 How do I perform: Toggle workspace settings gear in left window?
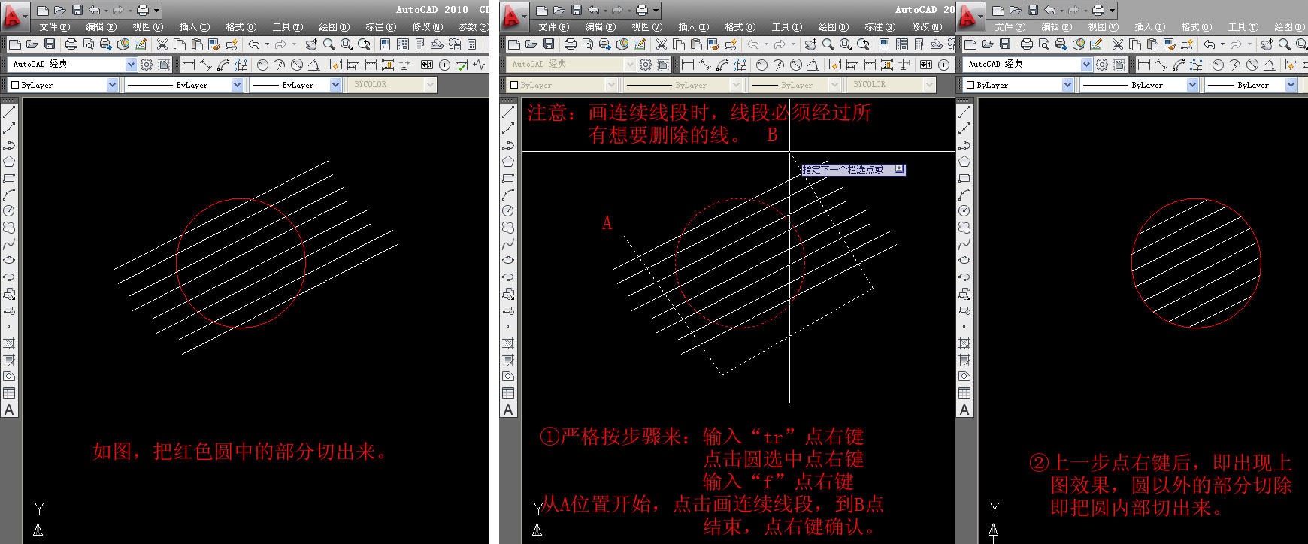[x=147, y=65]
